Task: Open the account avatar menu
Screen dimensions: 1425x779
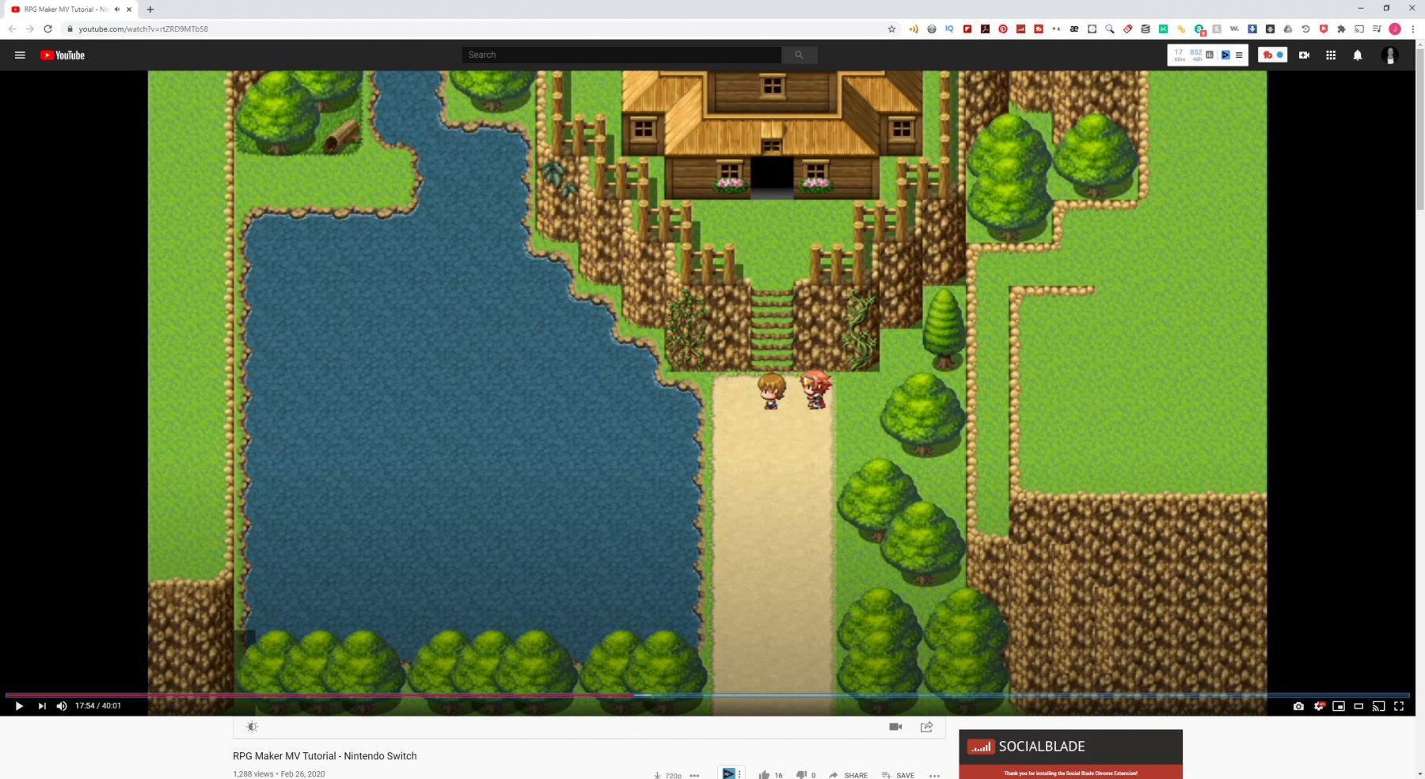Action: [1389, 55]
